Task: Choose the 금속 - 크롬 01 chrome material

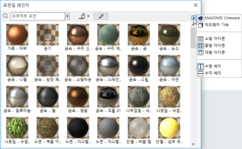Action: [108, 97]
